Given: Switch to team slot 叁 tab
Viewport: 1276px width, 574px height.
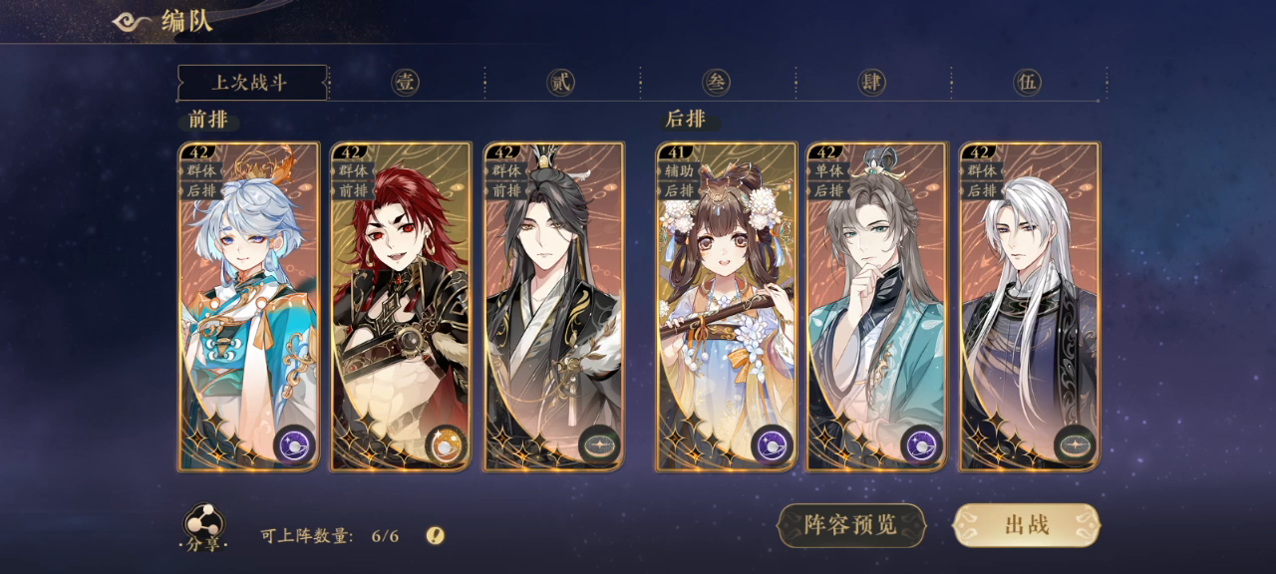Looking at the screenshot, I should 717,82.
